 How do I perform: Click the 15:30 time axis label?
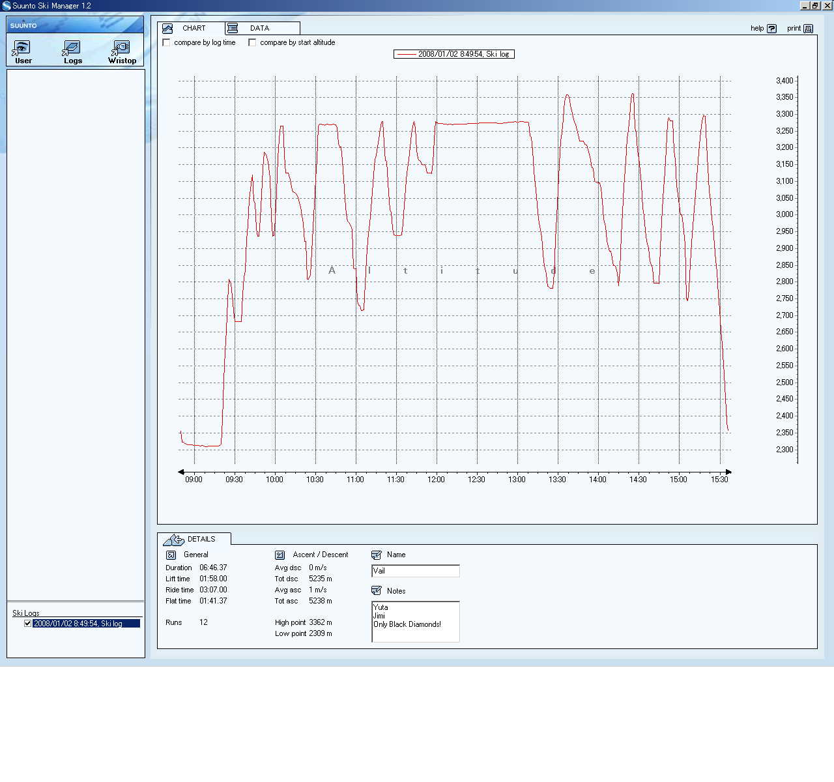[719, 480]
